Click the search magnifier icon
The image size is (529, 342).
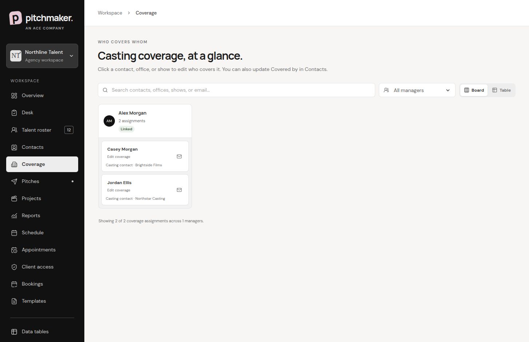(x=105, y=90)
